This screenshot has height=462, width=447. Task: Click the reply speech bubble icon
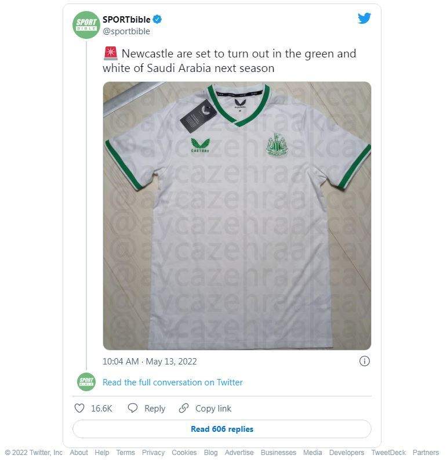click(x=133, y=409)
